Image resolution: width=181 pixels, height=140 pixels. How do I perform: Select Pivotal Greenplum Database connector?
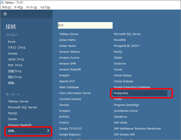[x=132, y=87]
